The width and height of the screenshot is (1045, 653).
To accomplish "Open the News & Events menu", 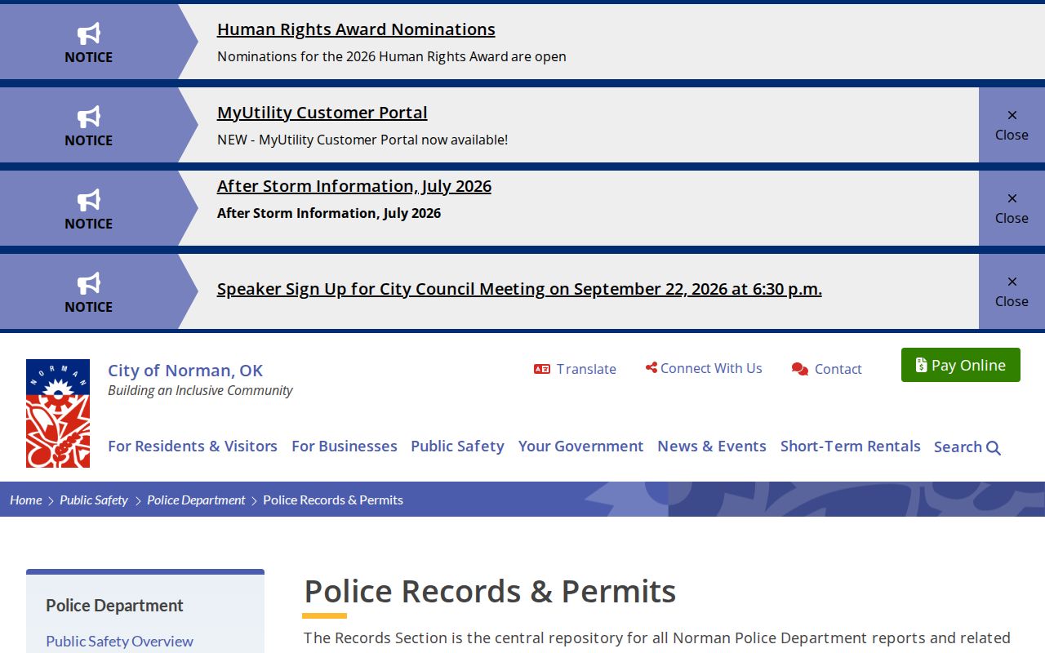I will click(x=712, y=446).
